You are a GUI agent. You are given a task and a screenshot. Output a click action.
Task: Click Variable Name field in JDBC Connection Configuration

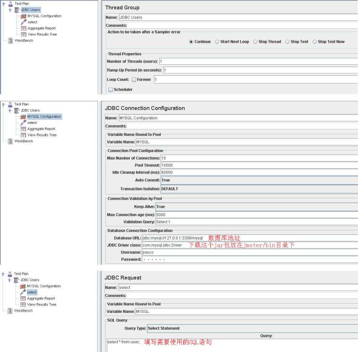coord(247,142)
